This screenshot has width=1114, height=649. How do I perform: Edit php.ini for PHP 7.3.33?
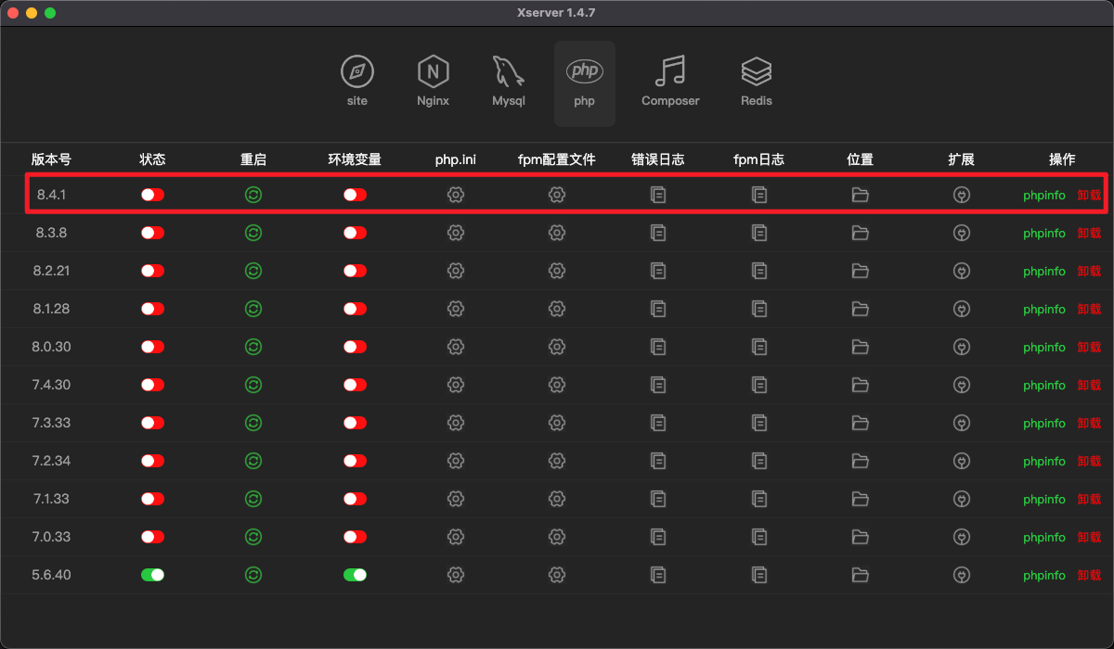(x=456, y=423)
